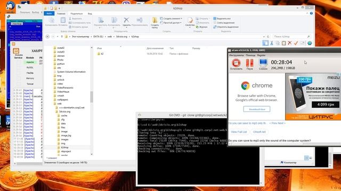Viewport: 341px width, 191px height.
Task: Toggle the Mercury service checkbox in XAMPP
Action: point(18,79)
